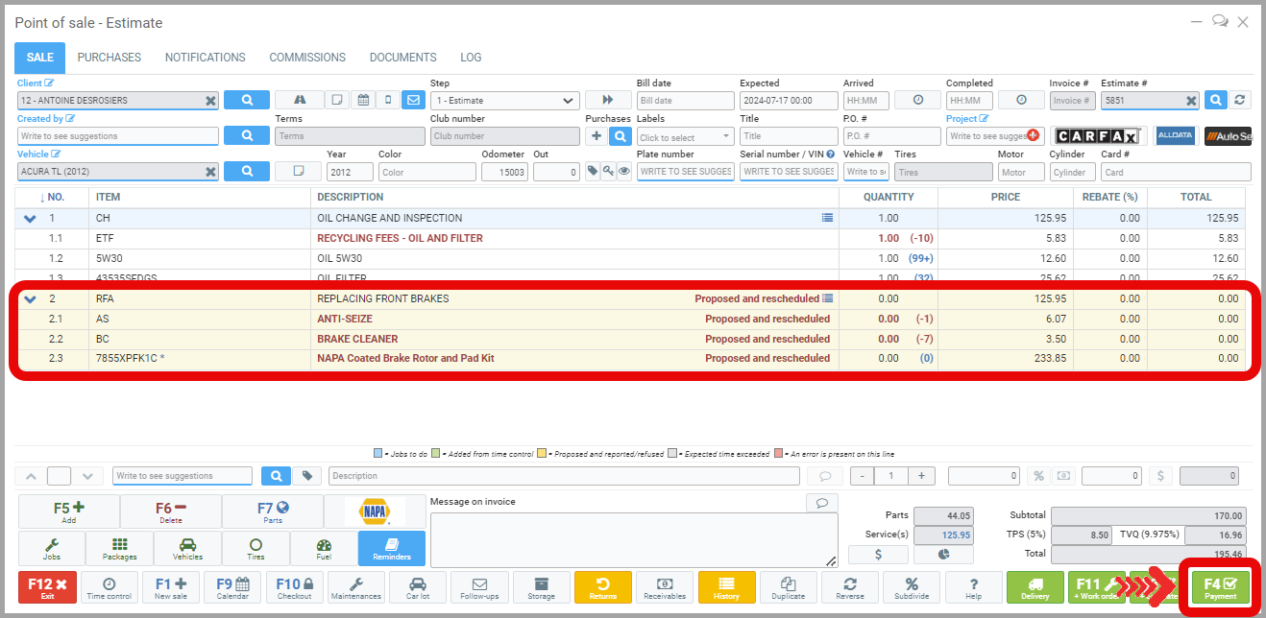Toggle the Reminders panel button
Screen dimensions: 1266x618
click(391, 549)
